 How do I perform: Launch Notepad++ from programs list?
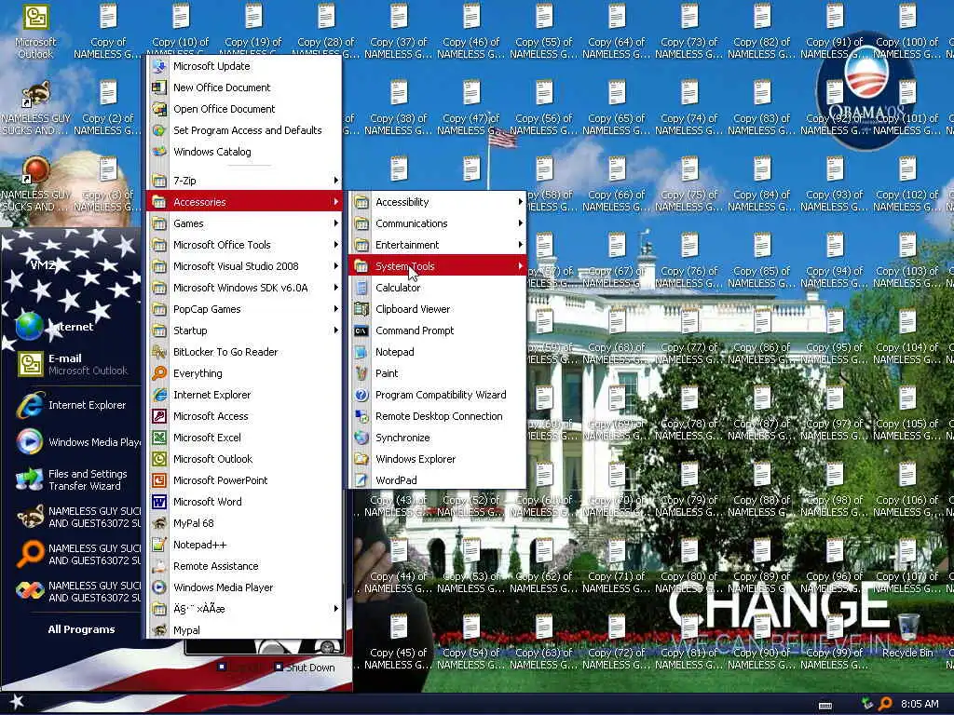244,544
